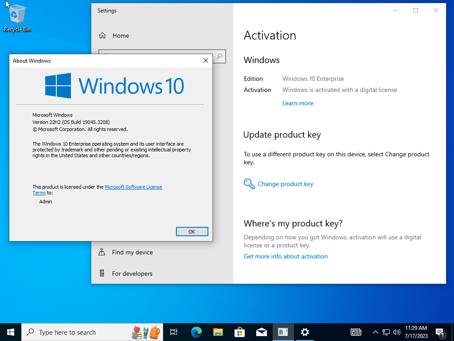Open the notification center icon
The height and width of the screenshot is (341, 454).
[x=440, y=332]
